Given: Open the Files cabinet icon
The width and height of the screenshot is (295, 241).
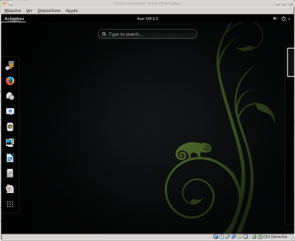Looking at the screenshot, I should coord(10,173).
